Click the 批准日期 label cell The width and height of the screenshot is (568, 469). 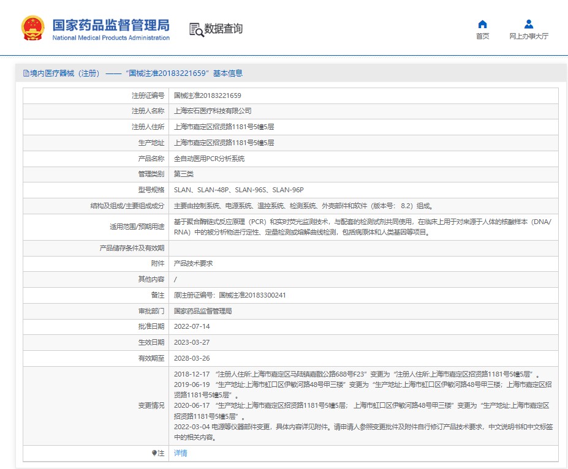tap(96, 326)
